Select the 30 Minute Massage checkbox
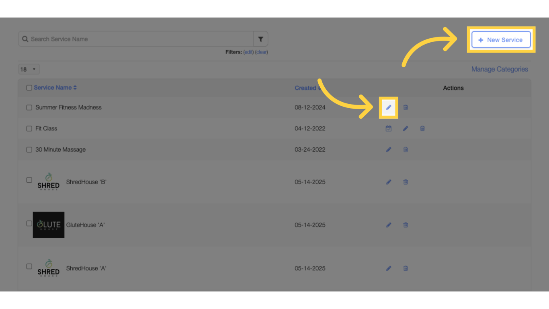Viewport: 549px width, 309px height. (x=29, y=149)
